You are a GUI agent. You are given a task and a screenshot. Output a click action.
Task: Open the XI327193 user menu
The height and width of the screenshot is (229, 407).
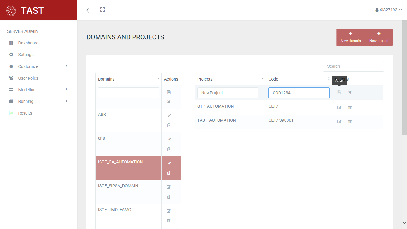pos(389,10)
